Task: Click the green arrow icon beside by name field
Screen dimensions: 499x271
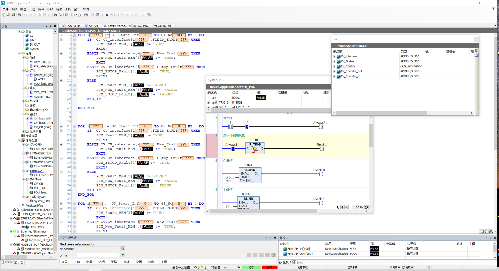Action: pos(123,255)
